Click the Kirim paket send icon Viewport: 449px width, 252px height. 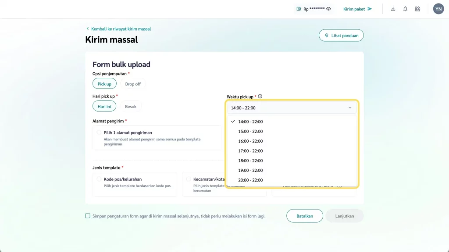click(370, 9)
